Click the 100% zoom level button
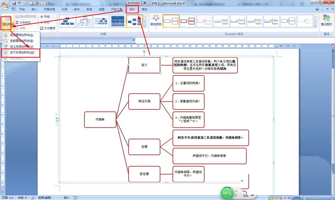335x200 pixels. click(297, 198)
